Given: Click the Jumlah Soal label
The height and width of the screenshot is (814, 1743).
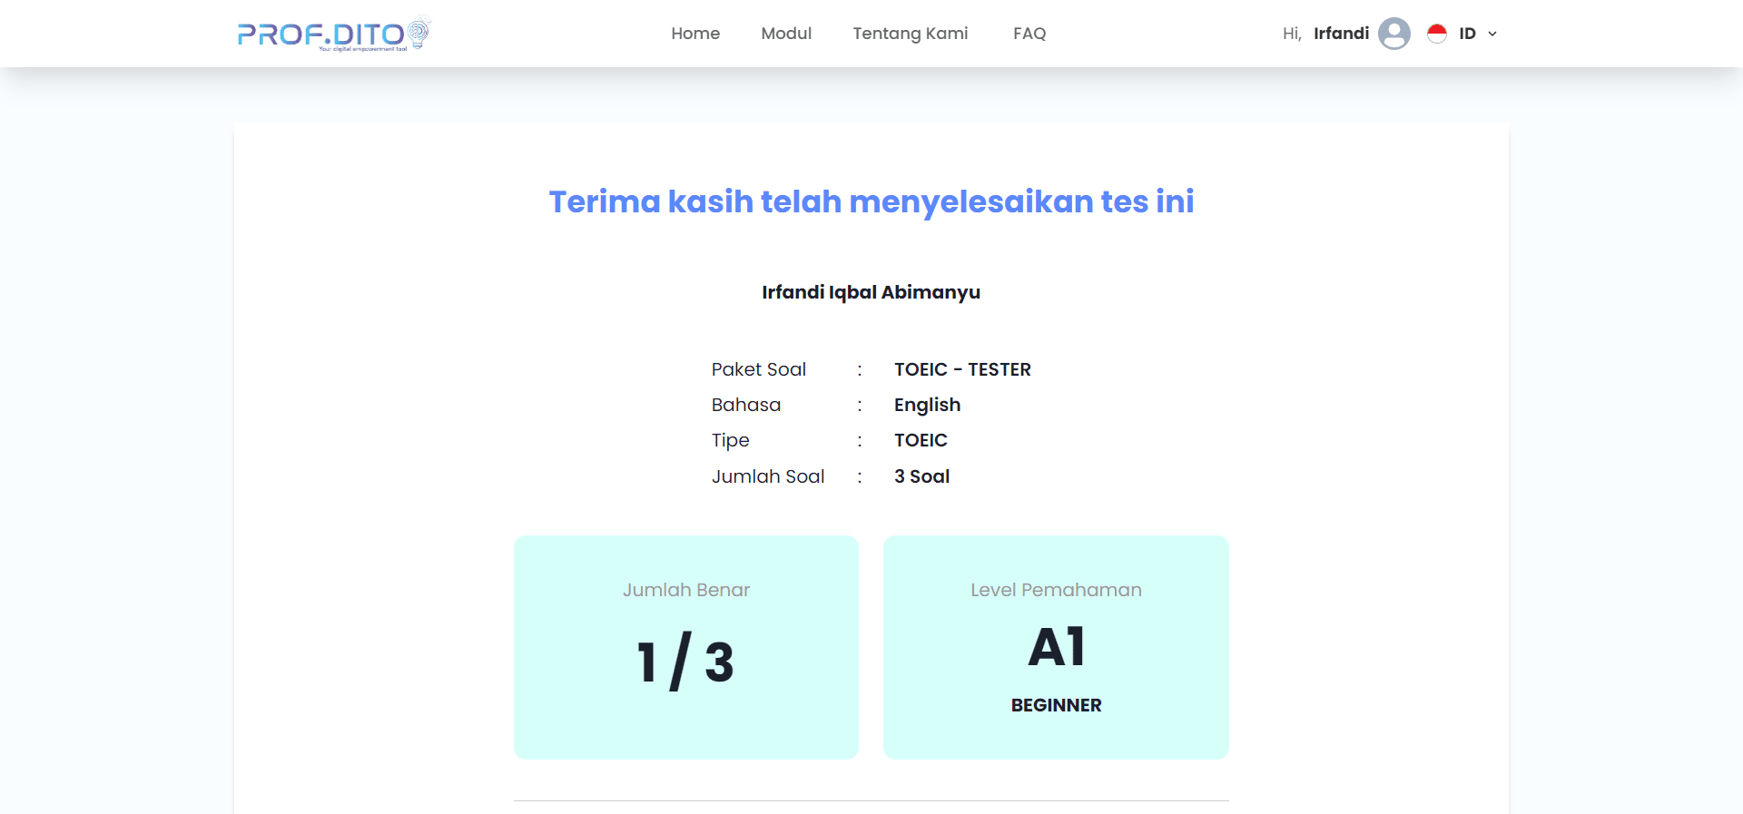Looking at the screenshot, I should [768, 476].
